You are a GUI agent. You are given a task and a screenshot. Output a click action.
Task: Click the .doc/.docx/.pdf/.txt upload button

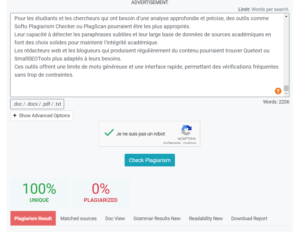pos(37,104)
